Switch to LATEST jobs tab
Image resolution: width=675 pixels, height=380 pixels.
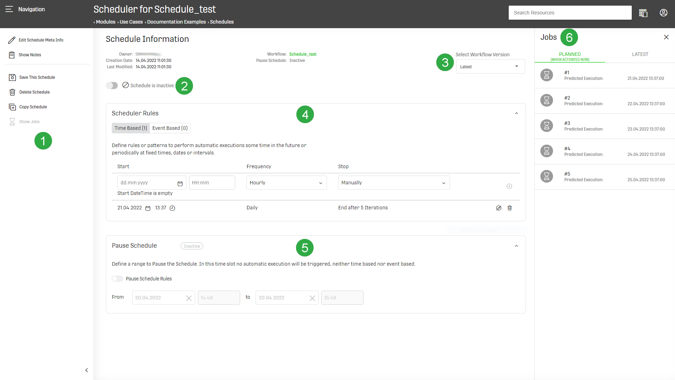point(640,55)
